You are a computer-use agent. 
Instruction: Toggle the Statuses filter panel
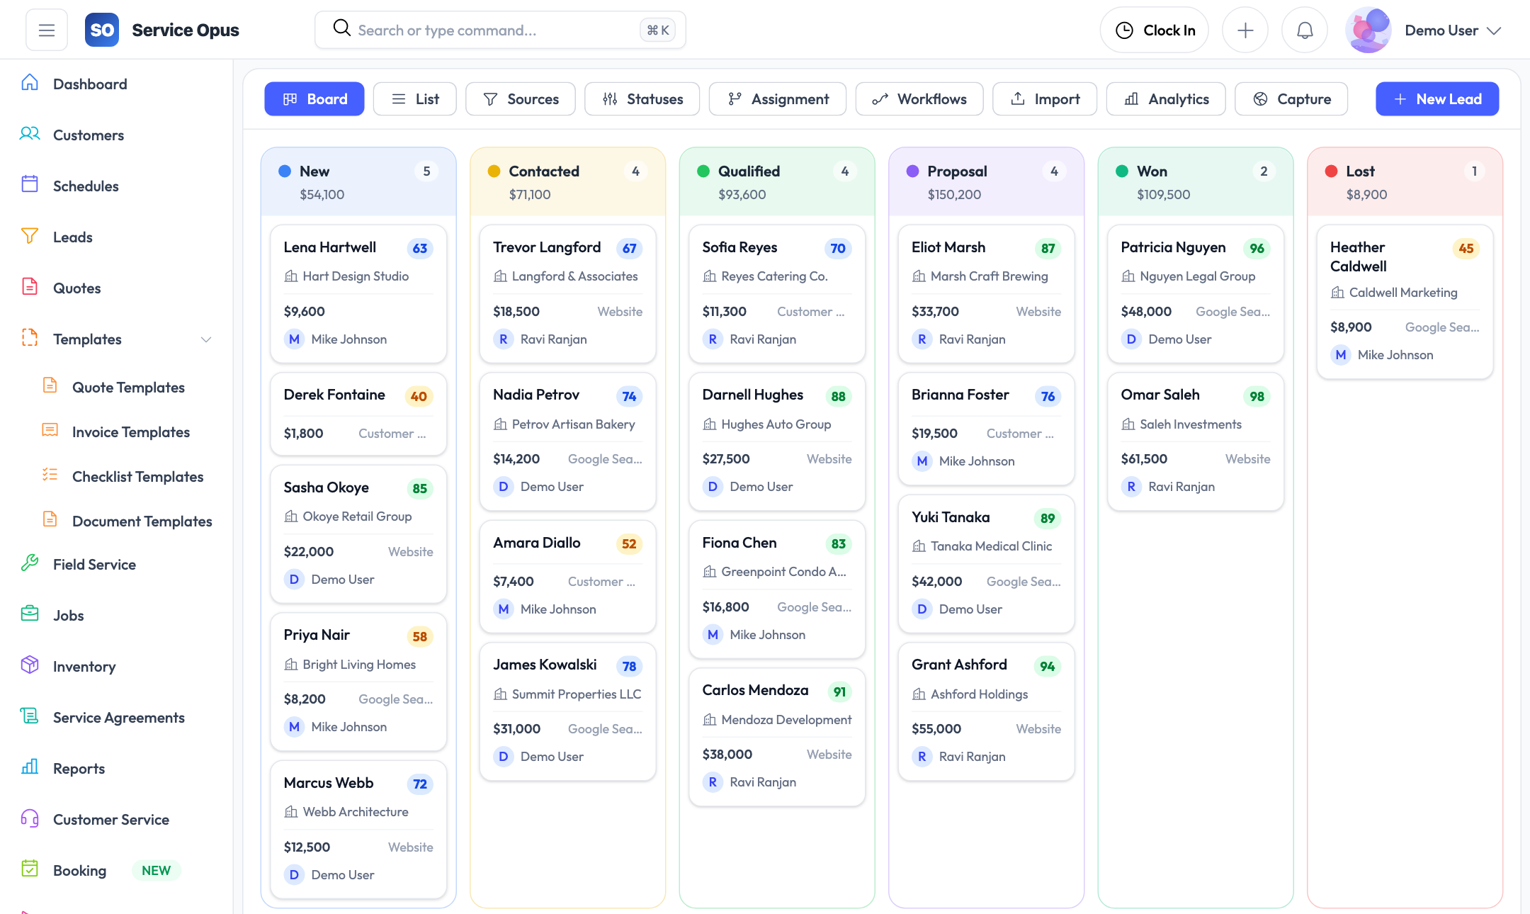[642, 98]
